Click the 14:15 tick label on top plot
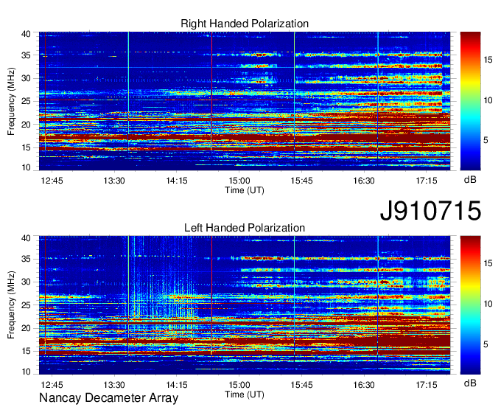Screen dimensions: 501x407 177,181
